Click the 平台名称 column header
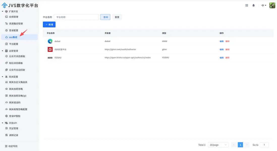Image resolution: width=277 pixels, height=151 pixels. [x=51, y=33]
